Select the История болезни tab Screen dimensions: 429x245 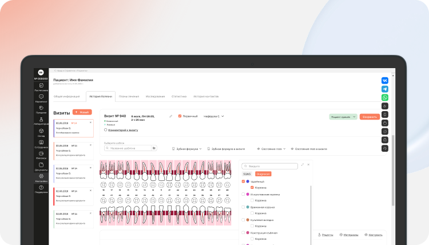coord(101,96)
